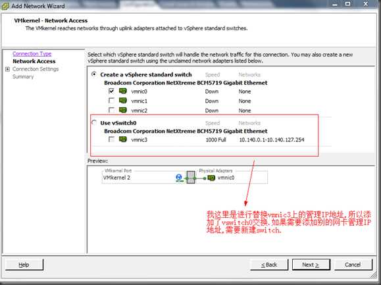Select the Use vSwitch0 radio button

click(x=94, y=122)
